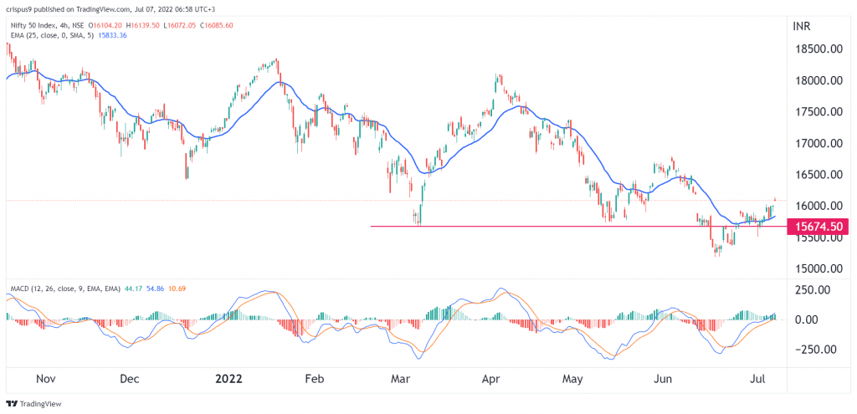Screen dimensions: 857x414
Task: Click the 18000.00 price axis label
Action: point(819,81)
